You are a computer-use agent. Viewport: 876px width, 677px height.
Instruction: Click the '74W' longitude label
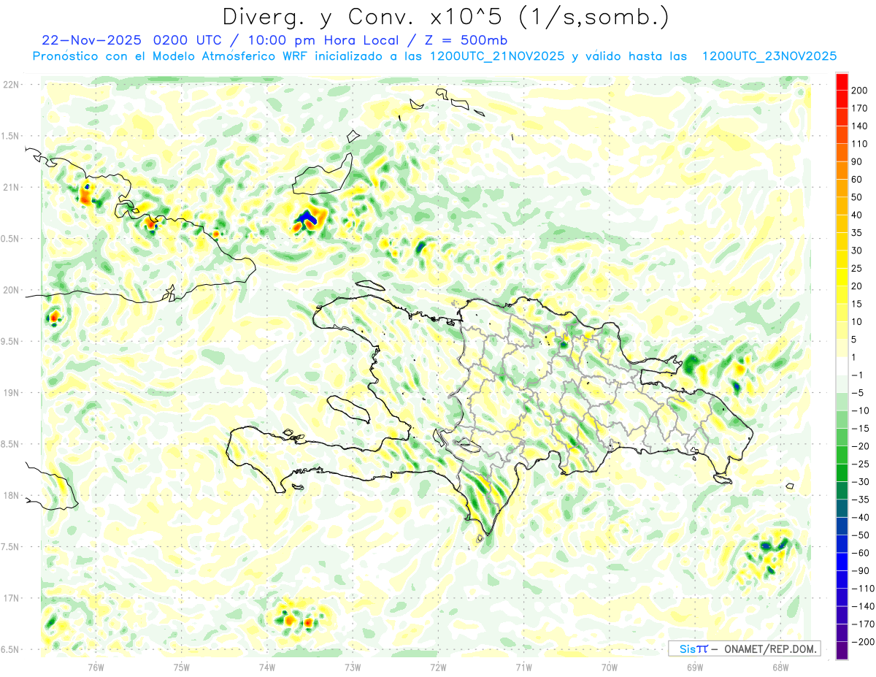pyautogui.click(x=267, y=668)
